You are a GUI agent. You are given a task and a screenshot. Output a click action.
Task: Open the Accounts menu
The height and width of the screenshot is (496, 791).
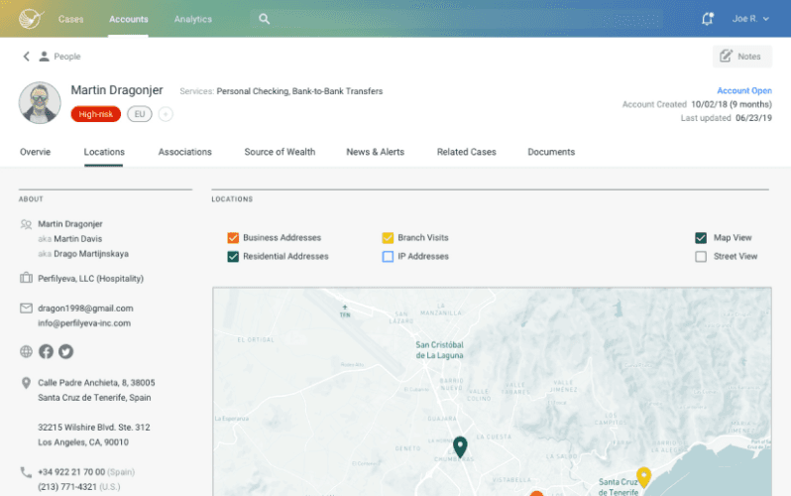click(x=129, y=19)
